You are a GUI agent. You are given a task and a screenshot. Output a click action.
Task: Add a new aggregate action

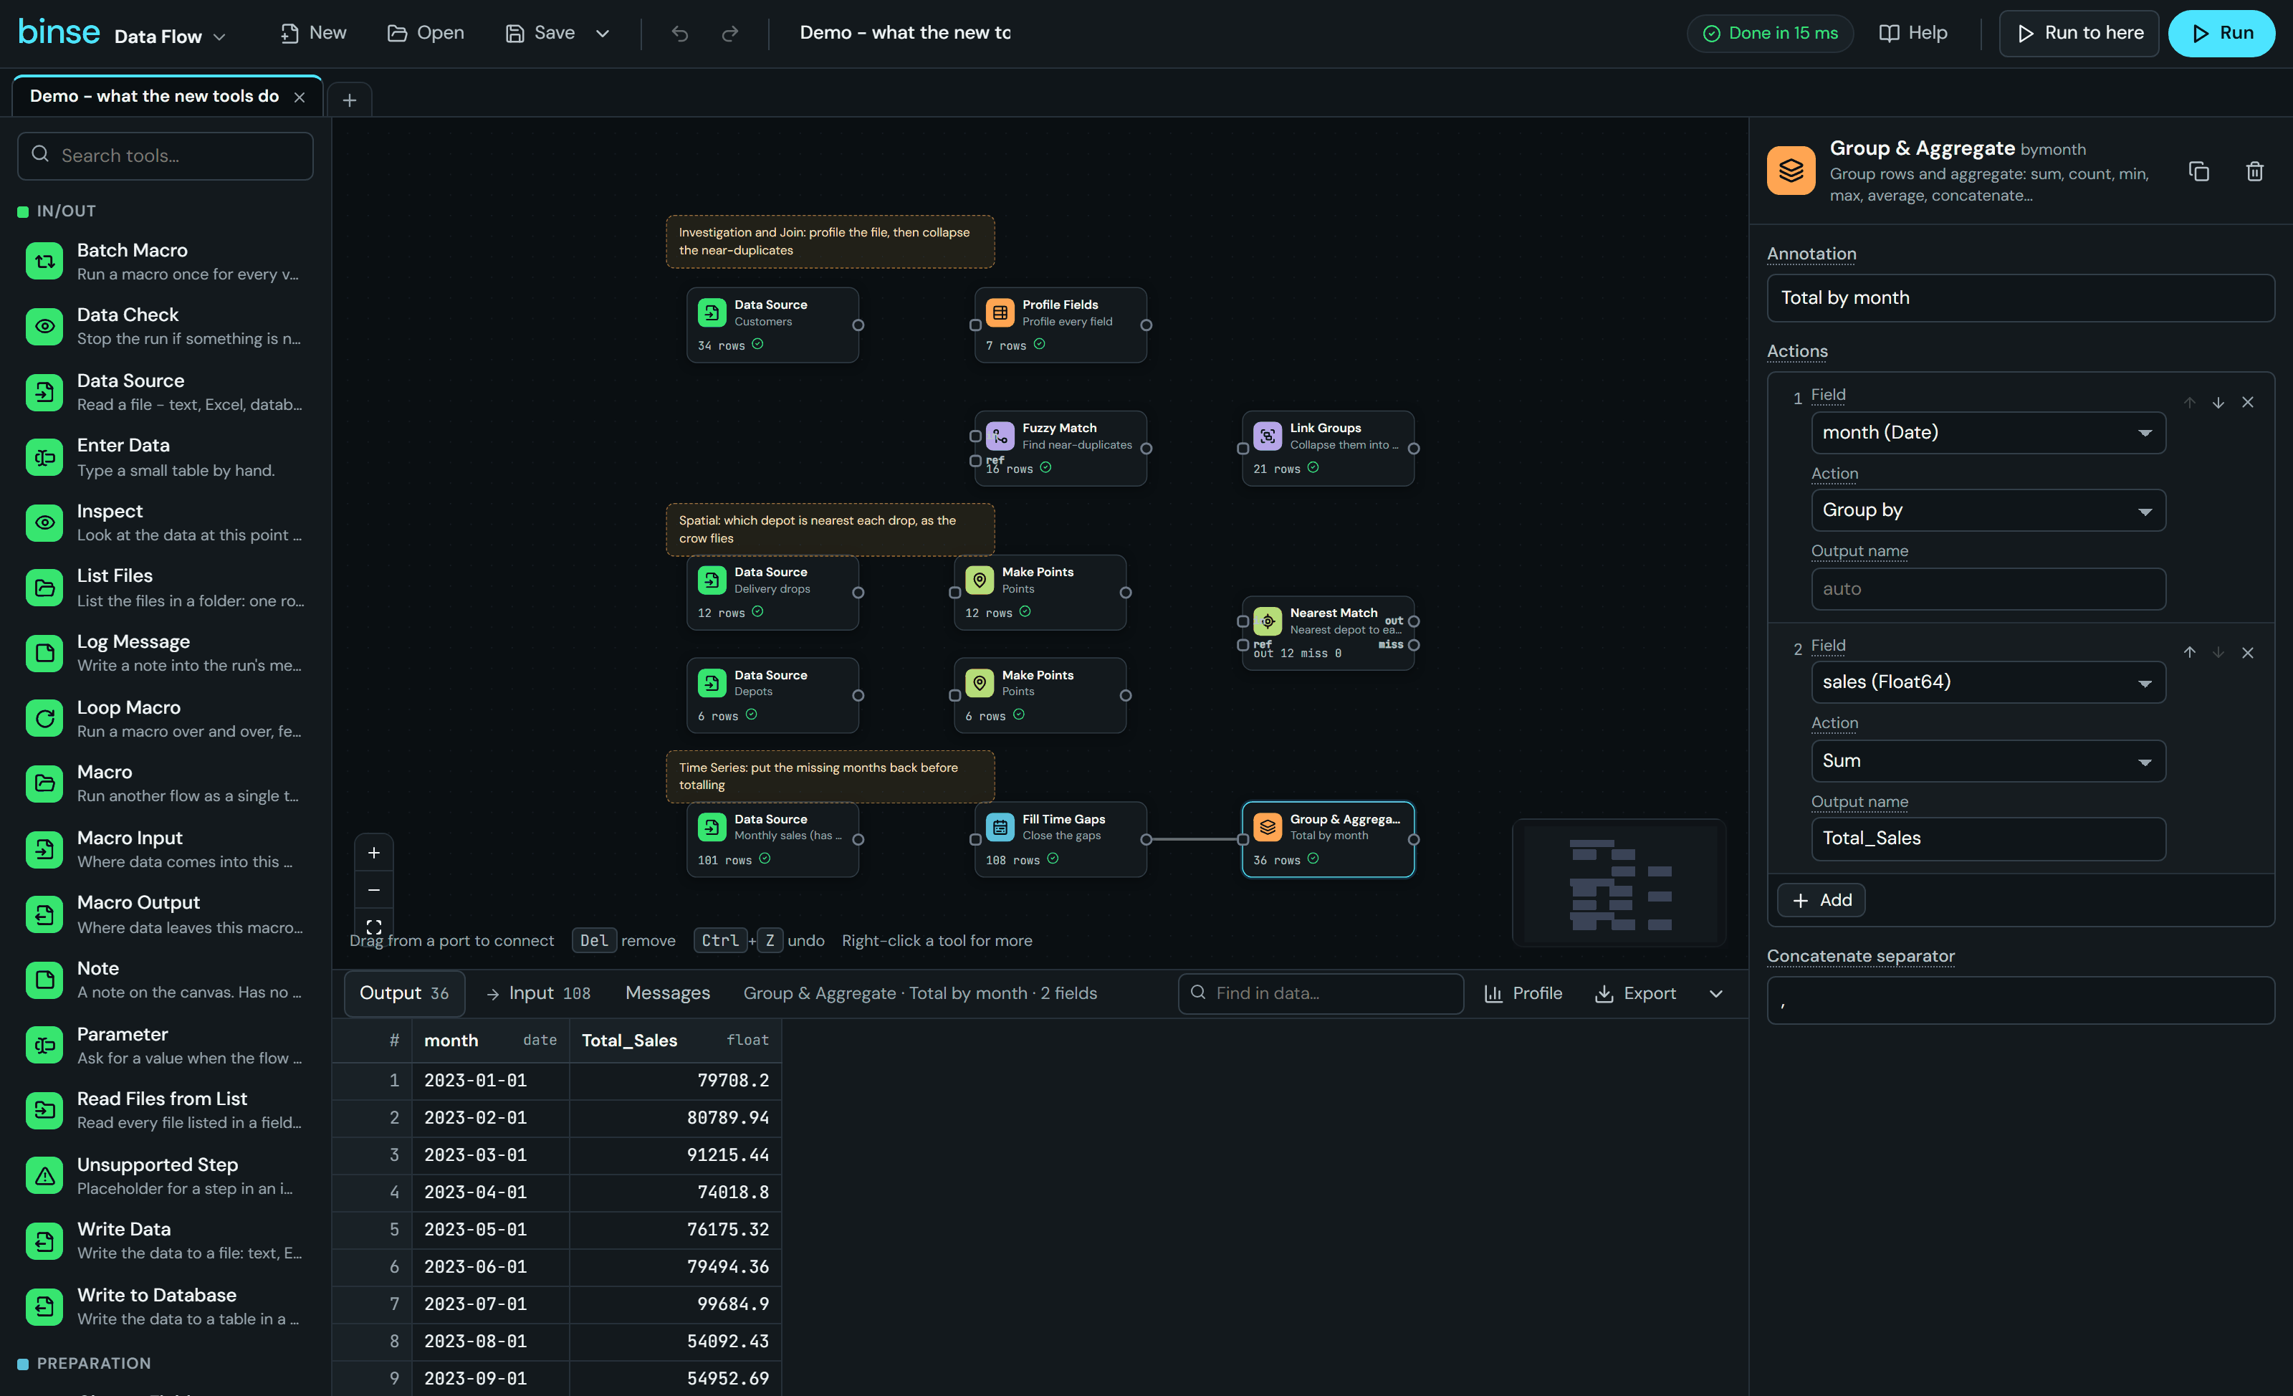[1822, 901]
